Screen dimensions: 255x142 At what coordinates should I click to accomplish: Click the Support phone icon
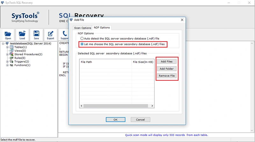click(x=65, y=34)
